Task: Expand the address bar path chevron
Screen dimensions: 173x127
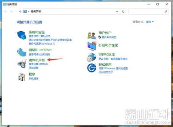Action: pyautogui.click(x=29, y=11)
